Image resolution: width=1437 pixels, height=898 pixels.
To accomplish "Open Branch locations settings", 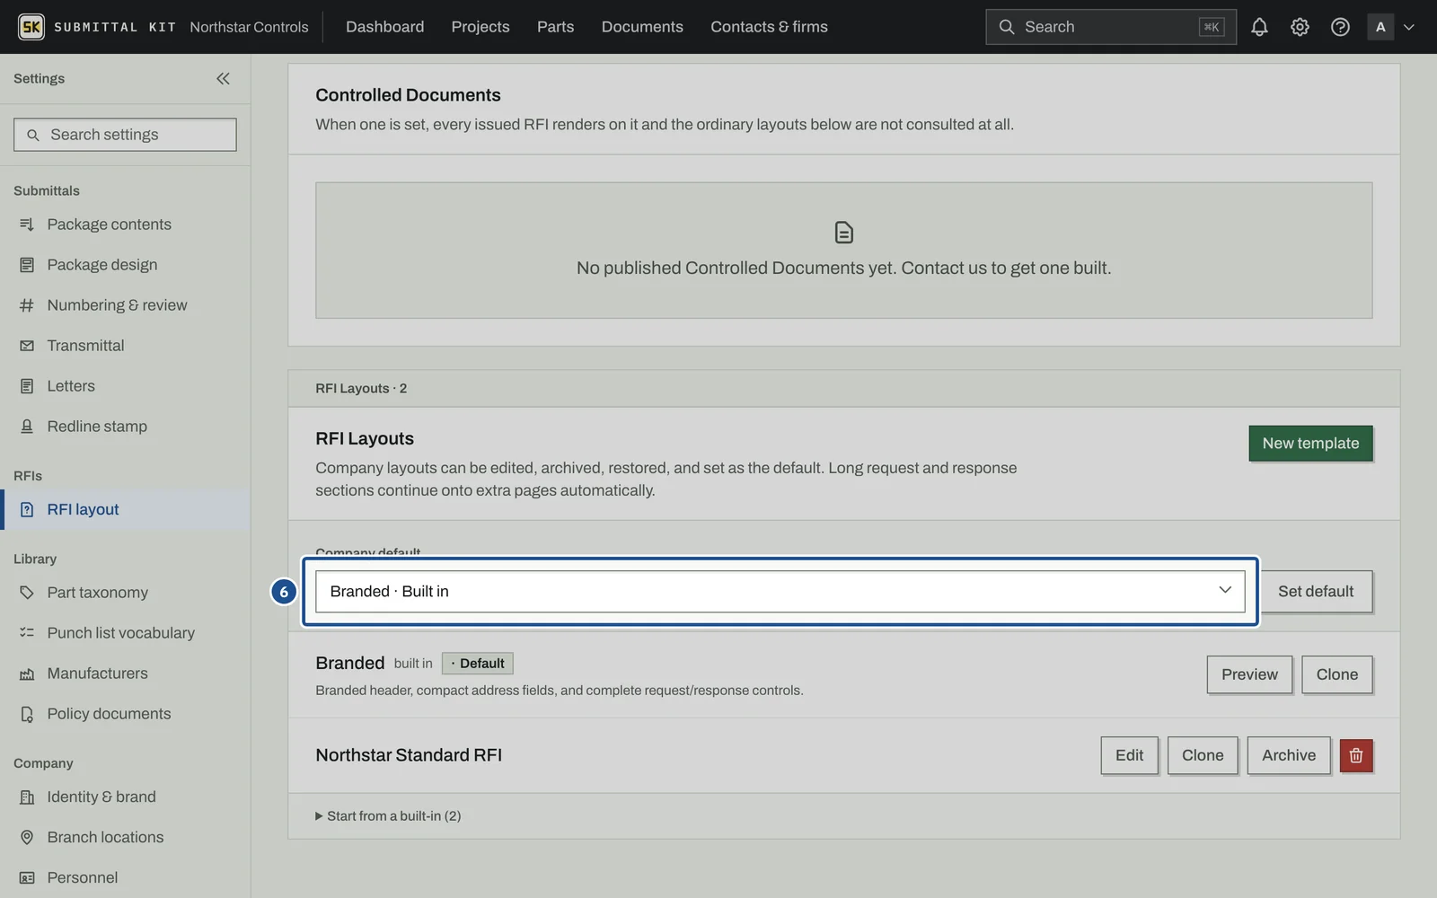I will (x=125, y=837).
